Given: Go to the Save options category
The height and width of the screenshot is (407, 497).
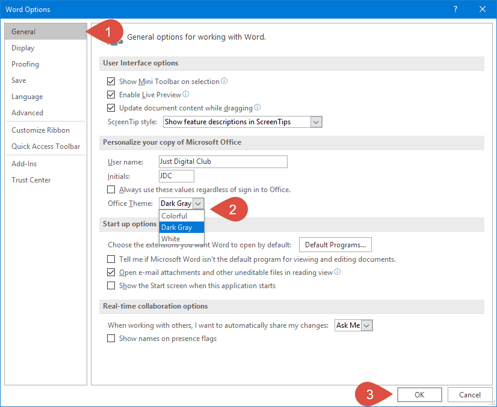Looking at the screenshot, I should coord(46,80).
